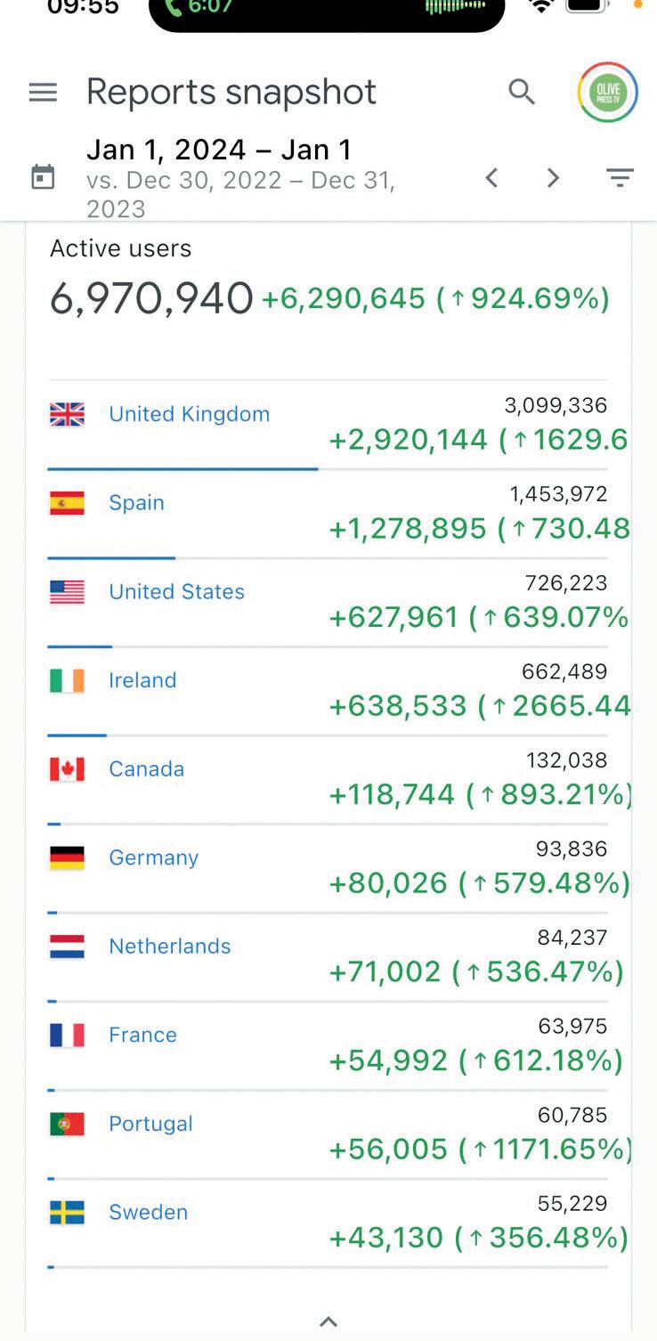This screenshot has height=1341, width=657.
Task: Open the filter options icon
Action: 620,178
